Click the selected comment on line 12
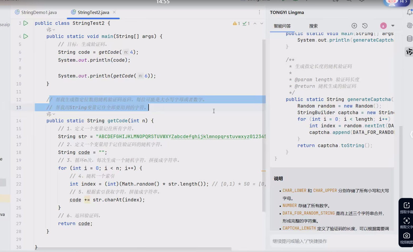The height and width of the screenshot is (252, 413). (x=126, y=100)
